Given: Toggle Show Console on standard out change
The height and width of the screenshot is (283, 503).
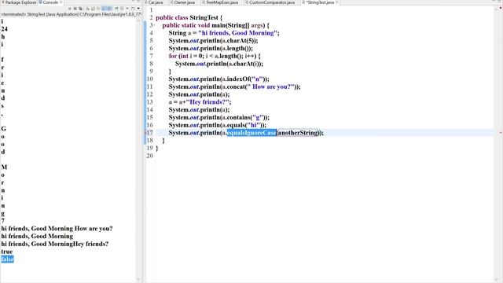Looking at the screenshot, I should tap(104, 9).
